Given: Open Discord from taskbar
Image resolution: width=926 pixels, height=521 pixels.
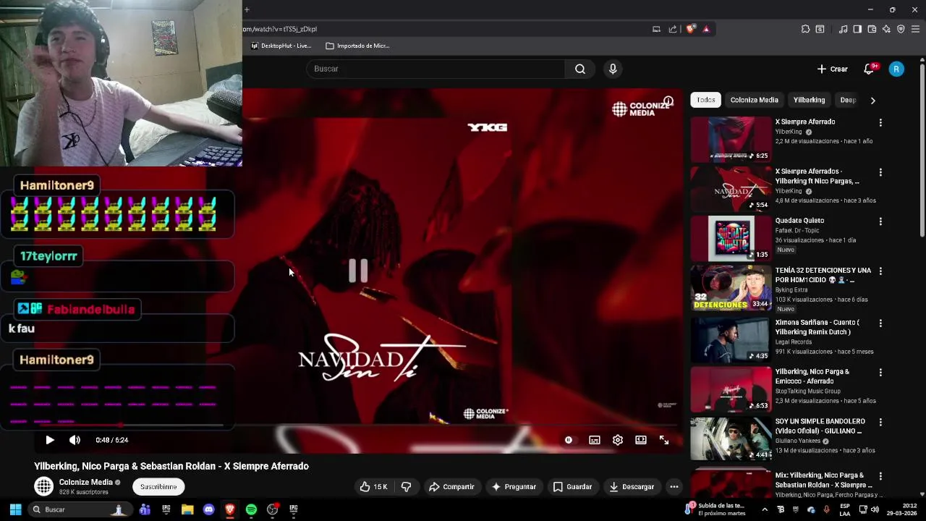Looking at the screenshot, I should point(209,509).
